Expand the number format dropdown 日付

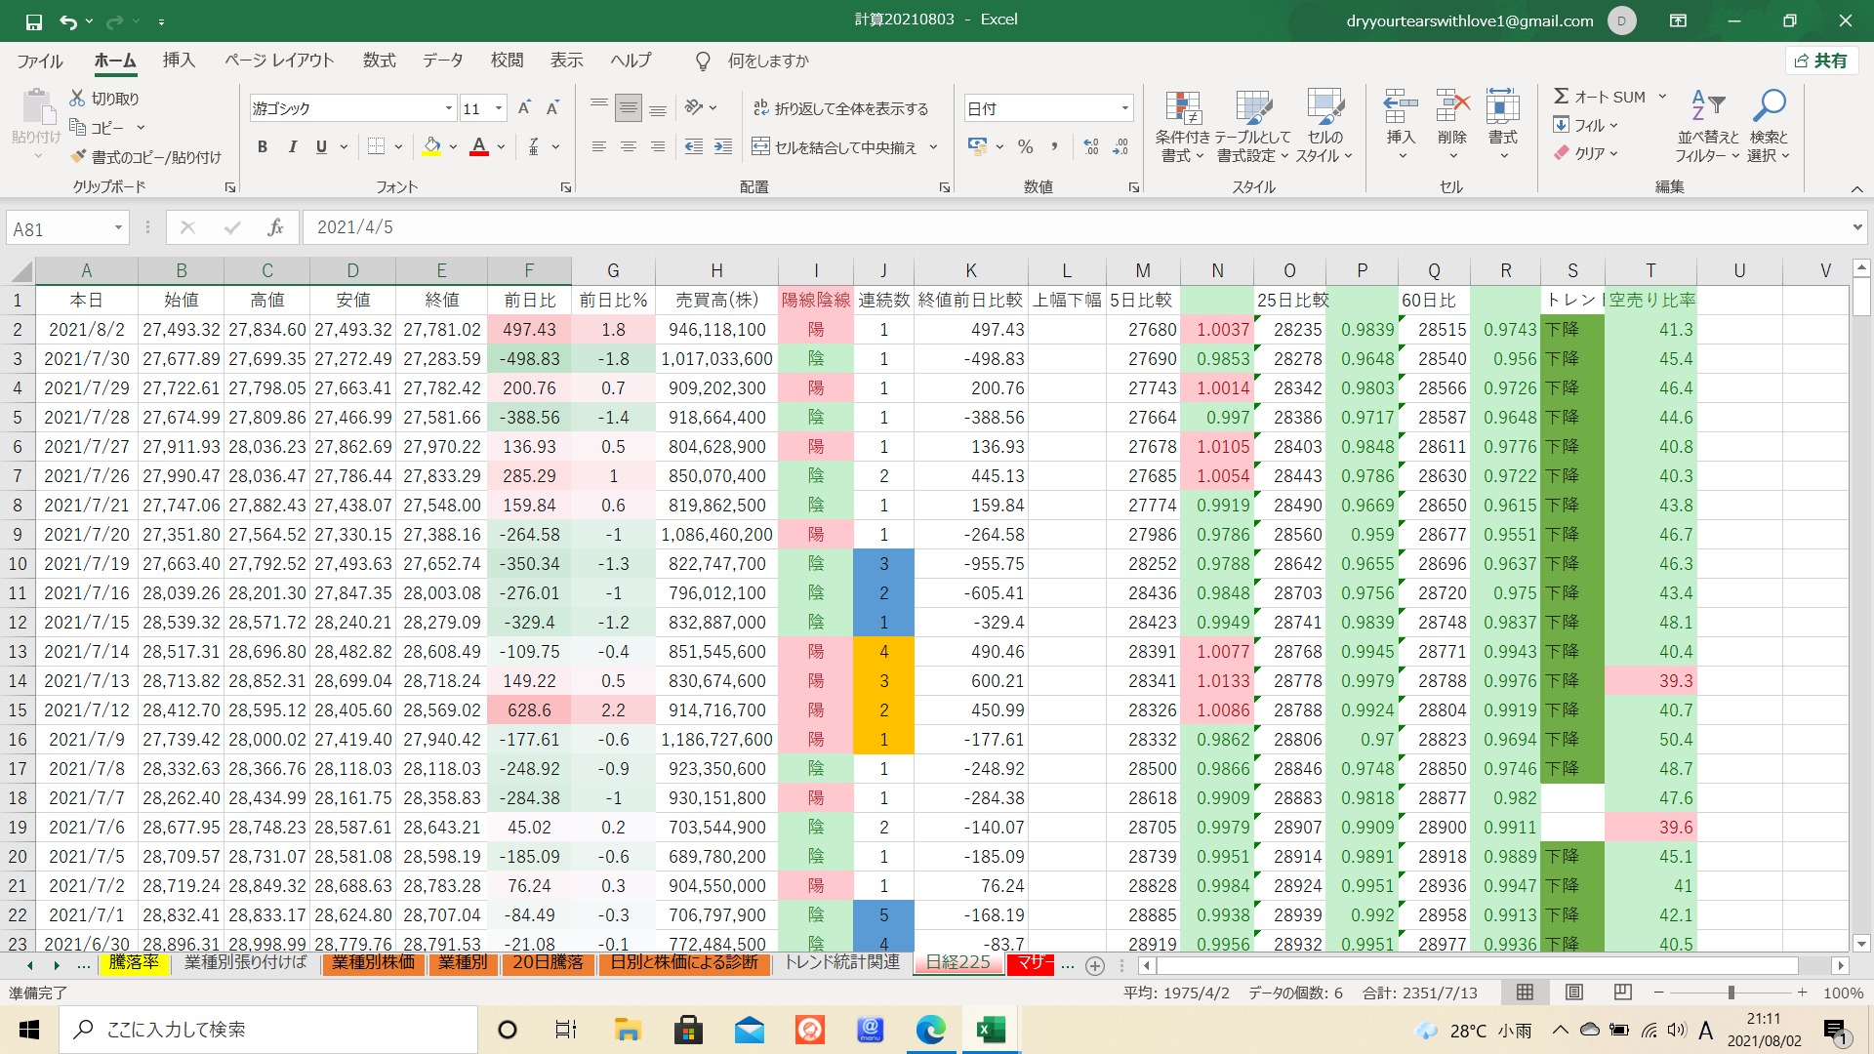[1124, 108]
